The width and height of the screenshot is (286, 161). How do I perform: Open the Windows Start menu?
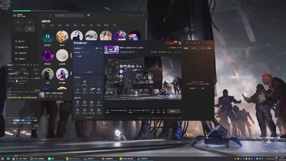(x=3, y=158)
